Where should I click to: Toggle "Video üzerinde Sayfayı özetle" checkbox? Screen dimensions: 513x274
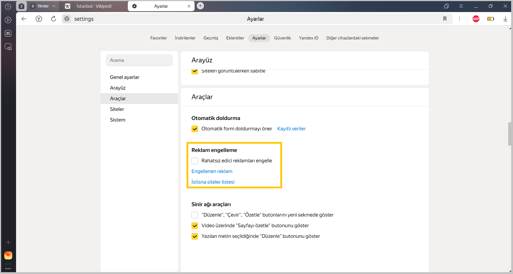pyautogui.click(x=195, y=226)
